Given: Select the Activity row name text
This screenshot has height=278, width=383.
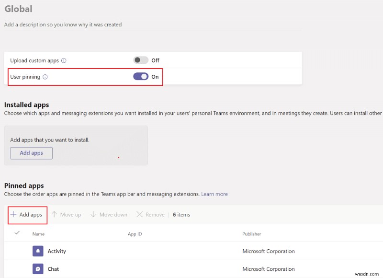Looking at the screenshot, I should coord(57,251).
